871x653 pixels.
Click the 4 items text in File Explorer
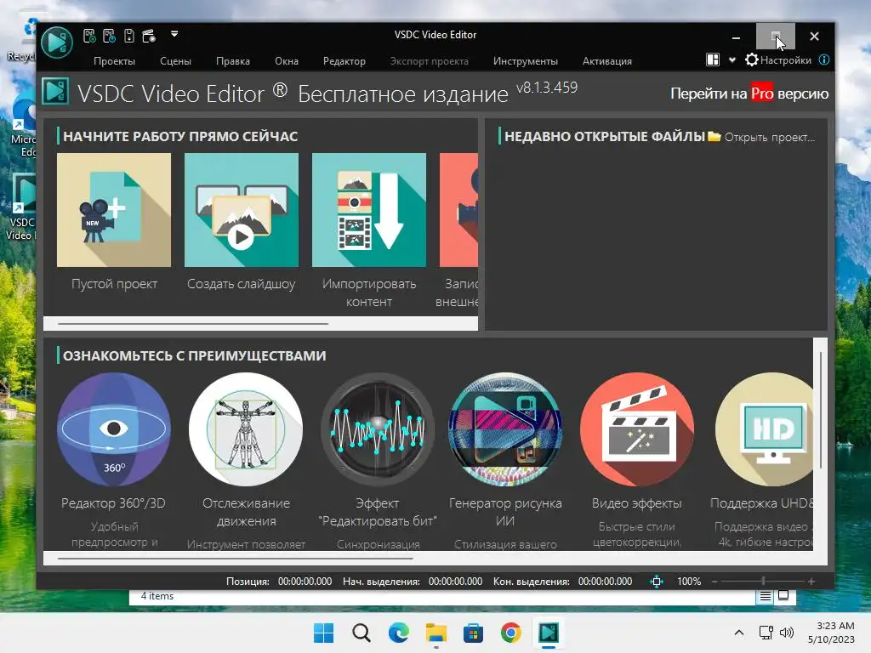tap(157, 596)
